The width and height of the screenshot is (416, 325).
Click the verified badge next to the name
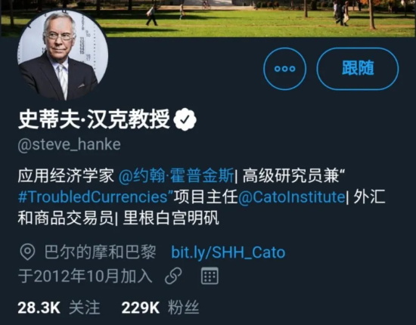click(x=185, y=119)
